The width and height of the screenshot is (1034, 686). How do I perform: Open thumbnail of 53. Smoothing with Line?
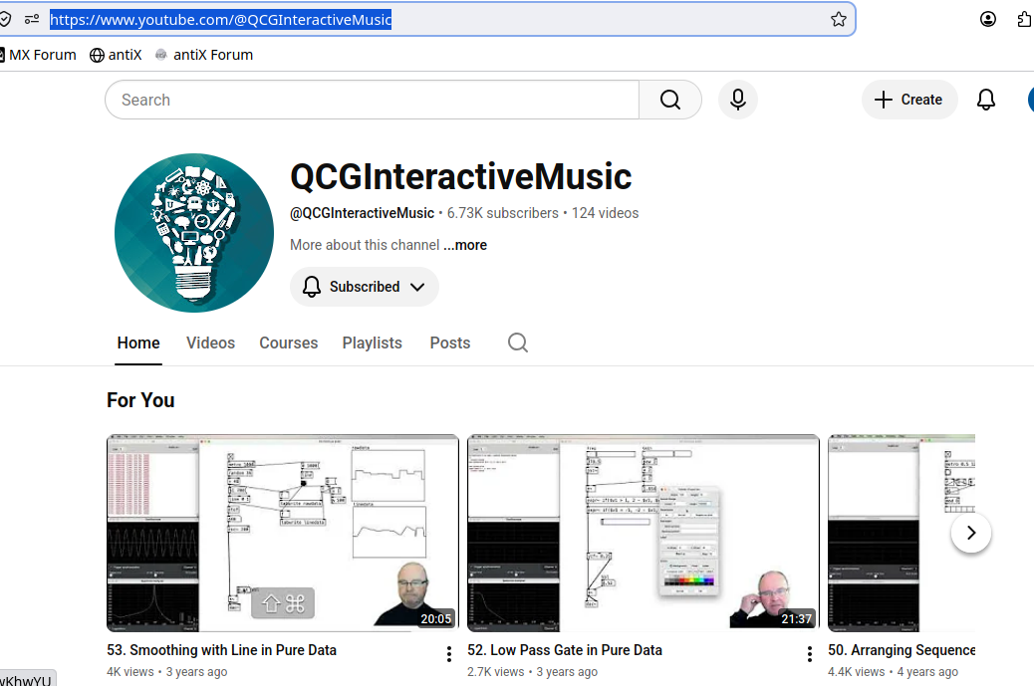point(283,533)
